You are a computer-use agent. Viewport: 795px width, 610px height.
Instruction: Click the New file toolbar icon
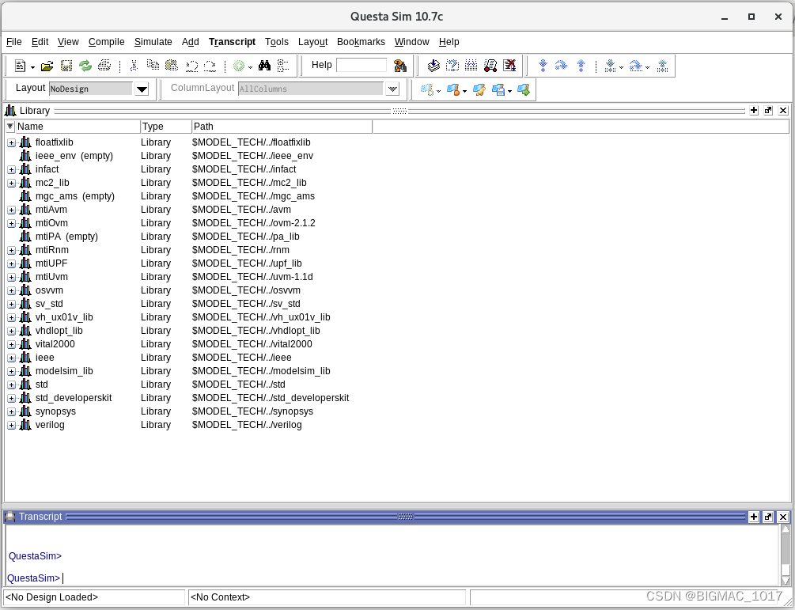[x=21, y=66]
